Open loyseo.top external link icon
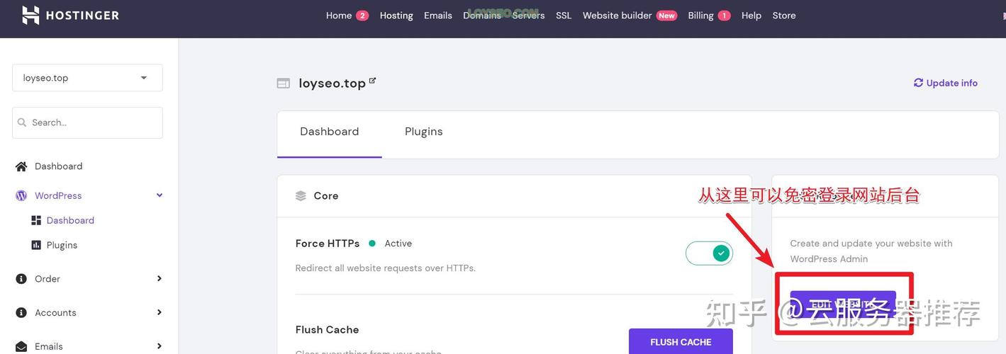The width and height of the screenshot is (1006, 354). (373, 81)
